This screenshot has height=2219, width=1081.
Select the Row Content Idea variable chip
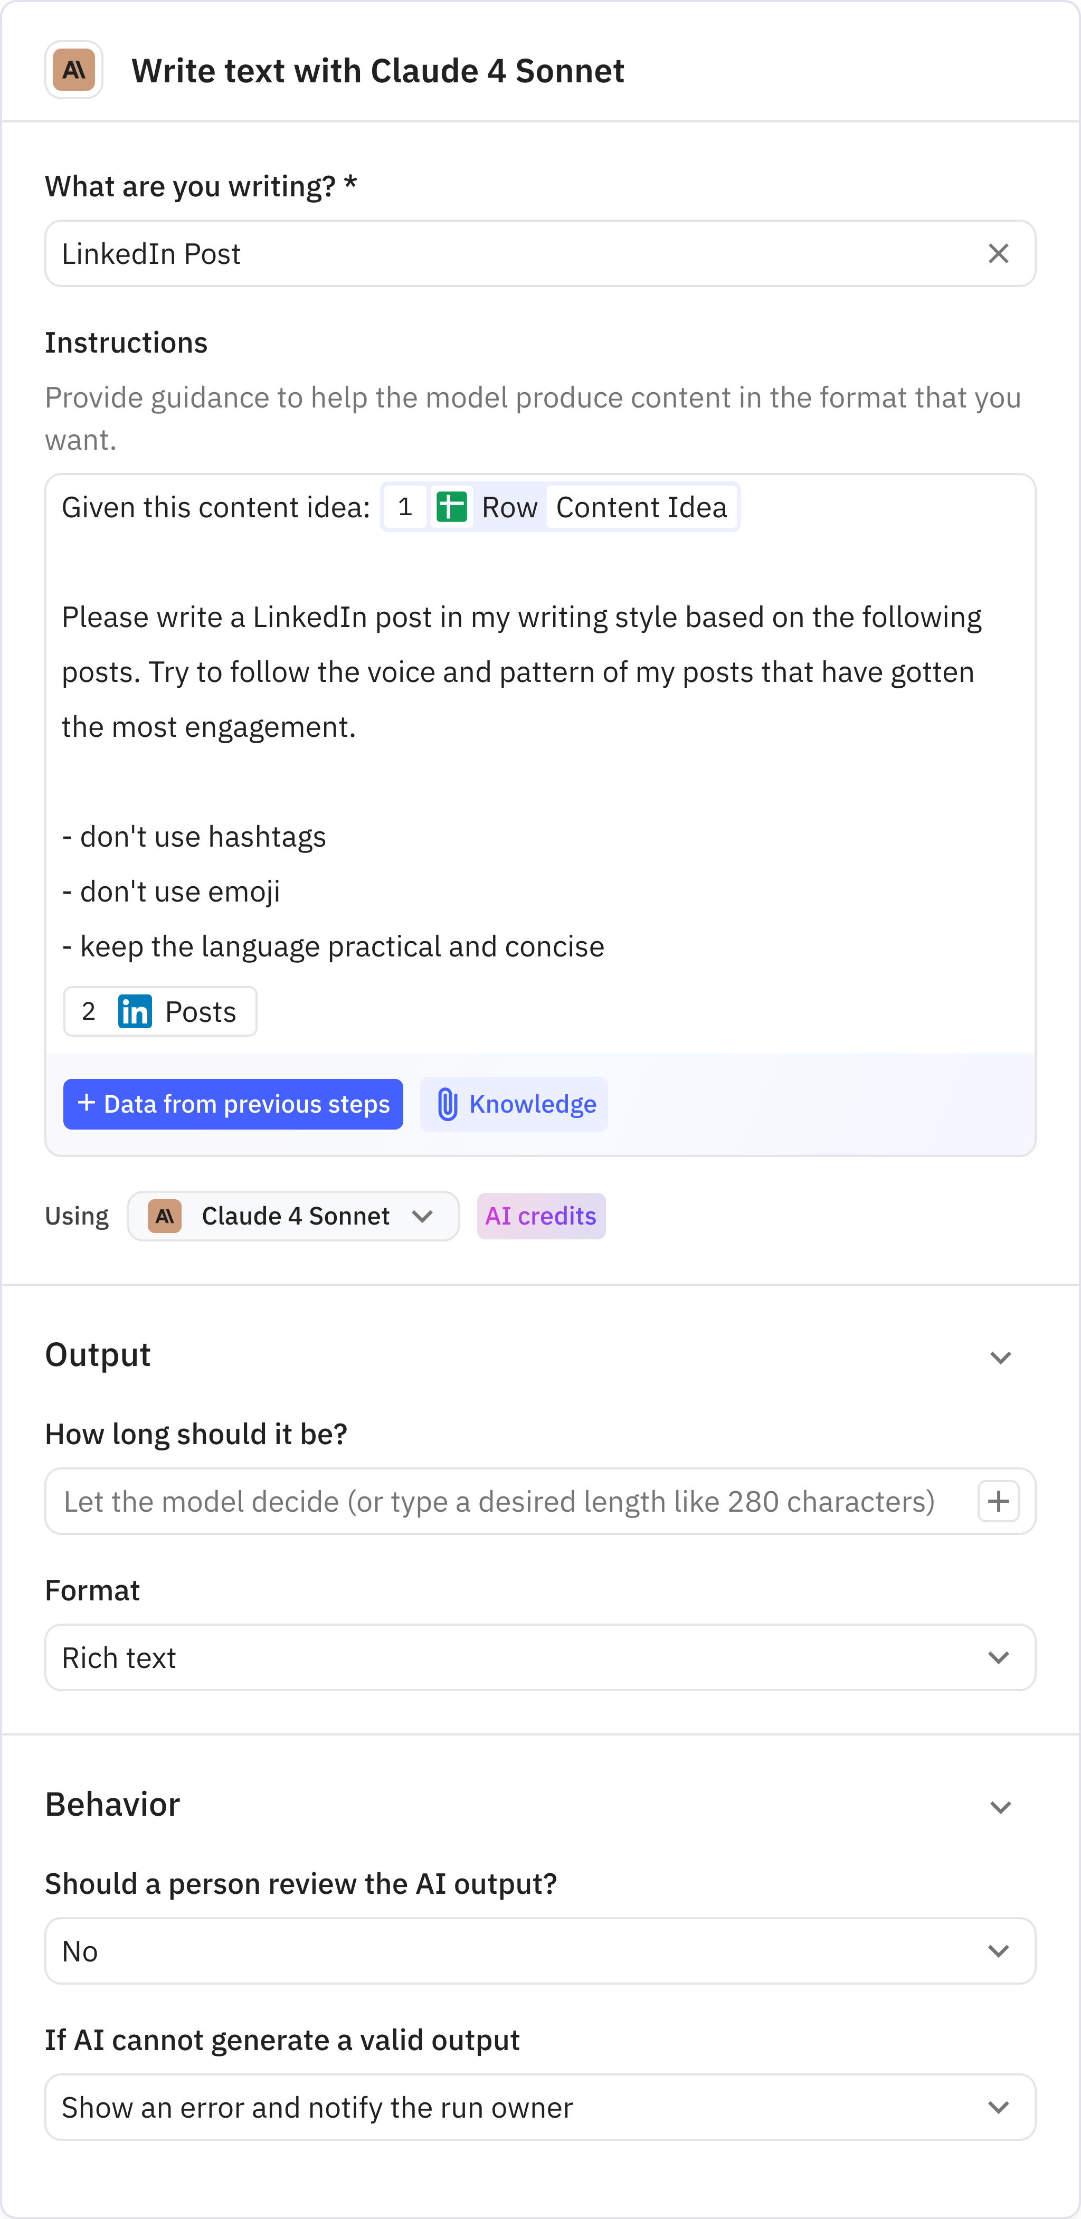point(559,507)
